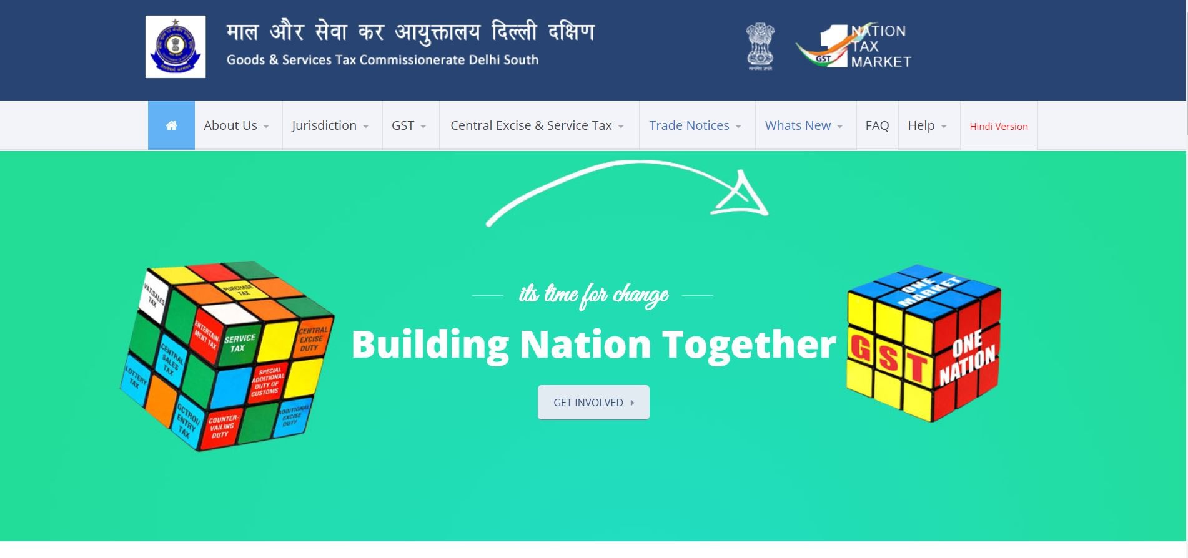Image resolution: width=1188 pixels, height=558 pixels.
Task: Open Central Excise & Service Tax menu
Action: coord(538,125)
